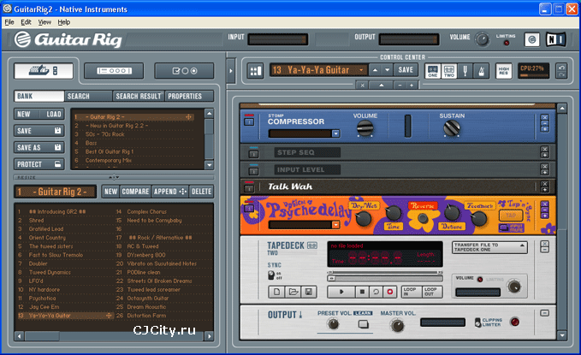581x355 pixels.
Task: Open Compressor preset dropdown arrow
Action: (x=335, y=133)
